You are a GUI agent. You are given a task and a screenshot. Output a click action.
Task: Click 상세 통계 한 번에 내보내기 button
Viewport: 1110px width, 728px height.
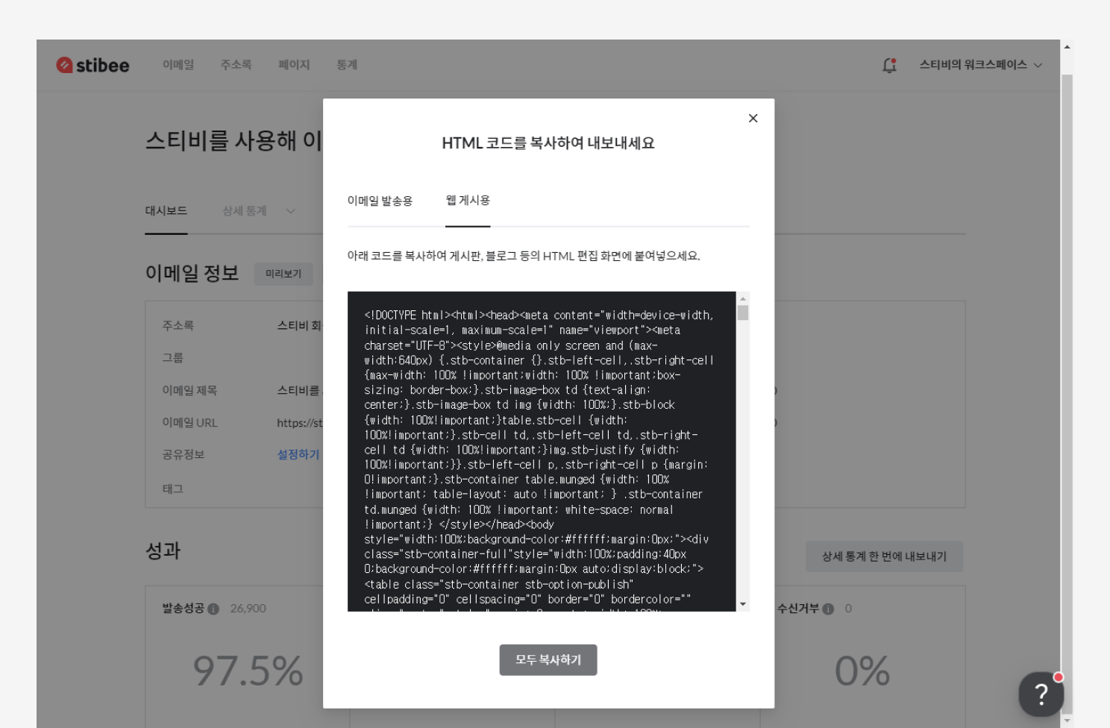pyautogui.click(x=884, y=556)
